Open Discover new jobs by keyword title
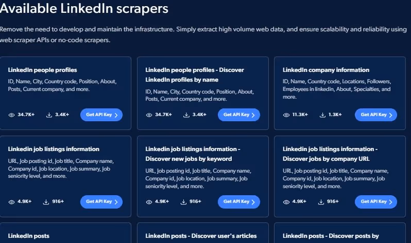This screenshot has height=243, width=411. click(x=193, y=154)
